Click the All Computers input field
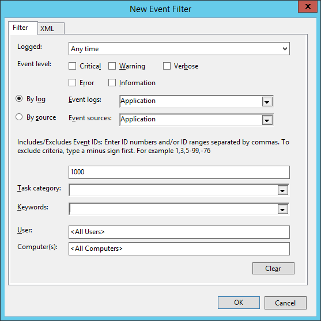The width and height of the screenshot is (321, 321). coord(179,249)
